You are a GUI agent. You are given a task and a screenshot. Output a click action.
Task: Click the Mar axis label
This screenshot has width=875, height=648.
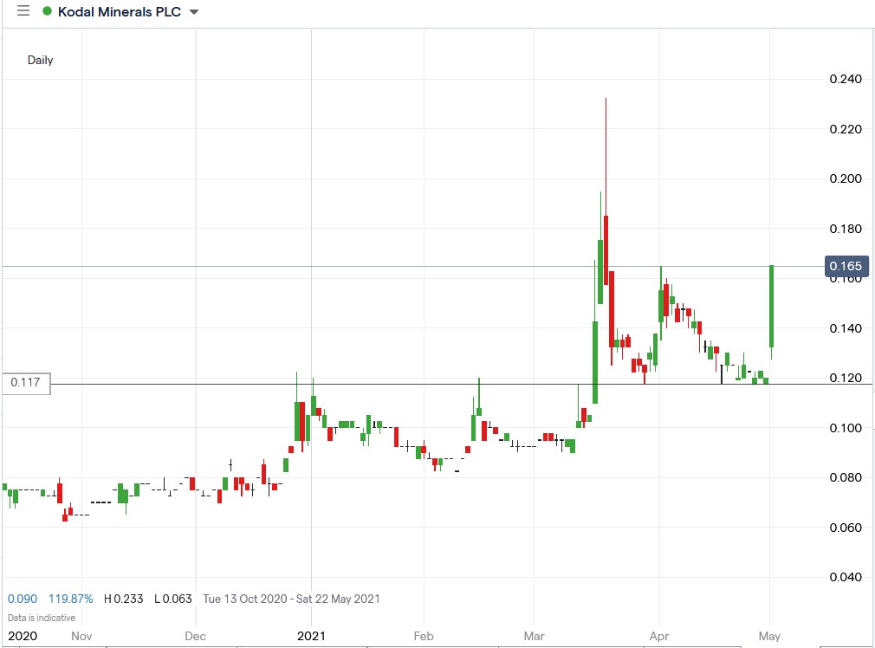533,636
